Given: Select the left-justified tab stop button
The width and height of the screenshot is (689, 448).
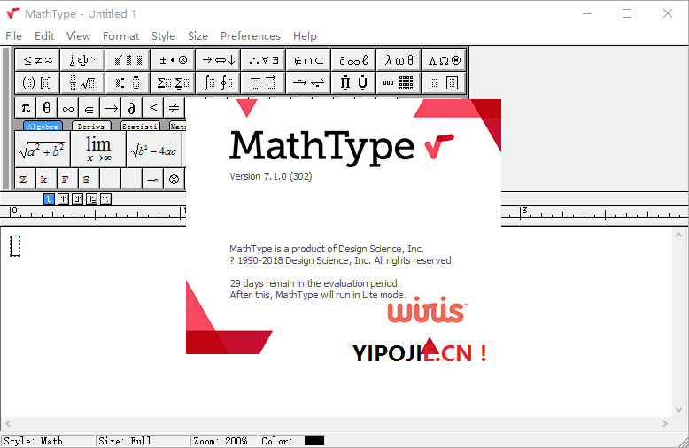Looking at the screenshot, I should [x=49, y=199].
